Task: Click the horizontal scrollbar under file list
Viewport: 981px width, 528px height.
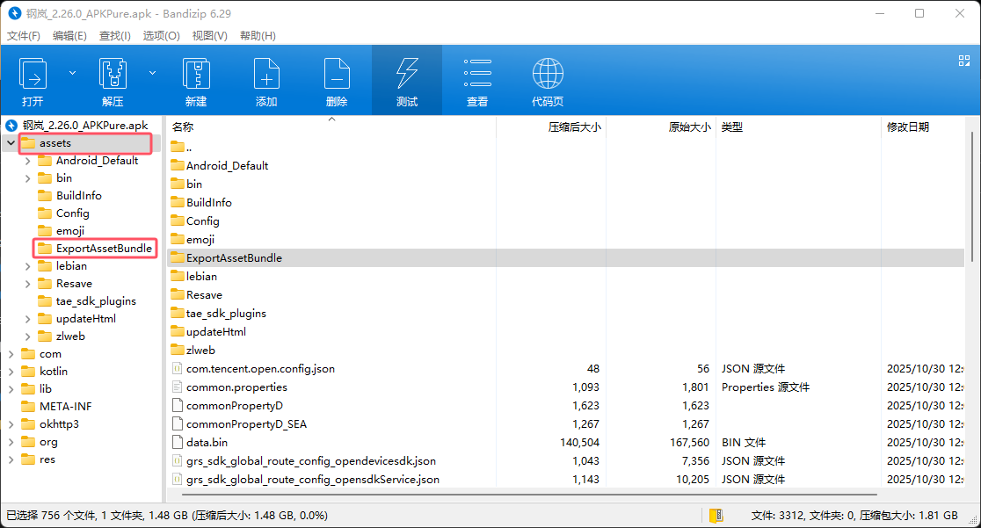Action: tap(529, 495)
